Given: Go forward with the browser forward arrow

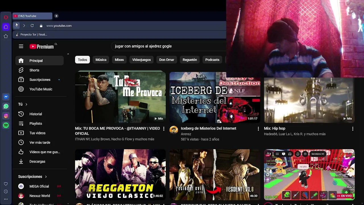Looking at the screenshot, I should 24,26.
